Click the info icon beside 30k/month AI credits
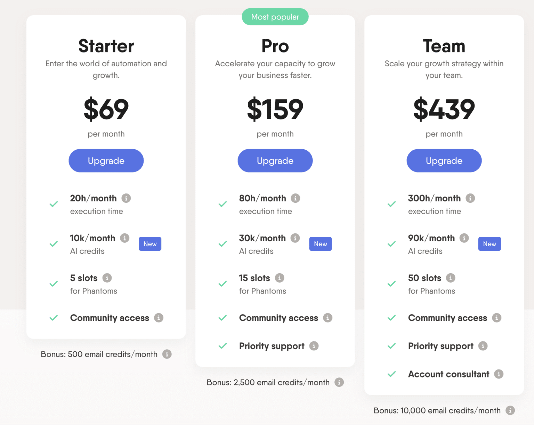The image size is (534, 425). coord(295,238)
